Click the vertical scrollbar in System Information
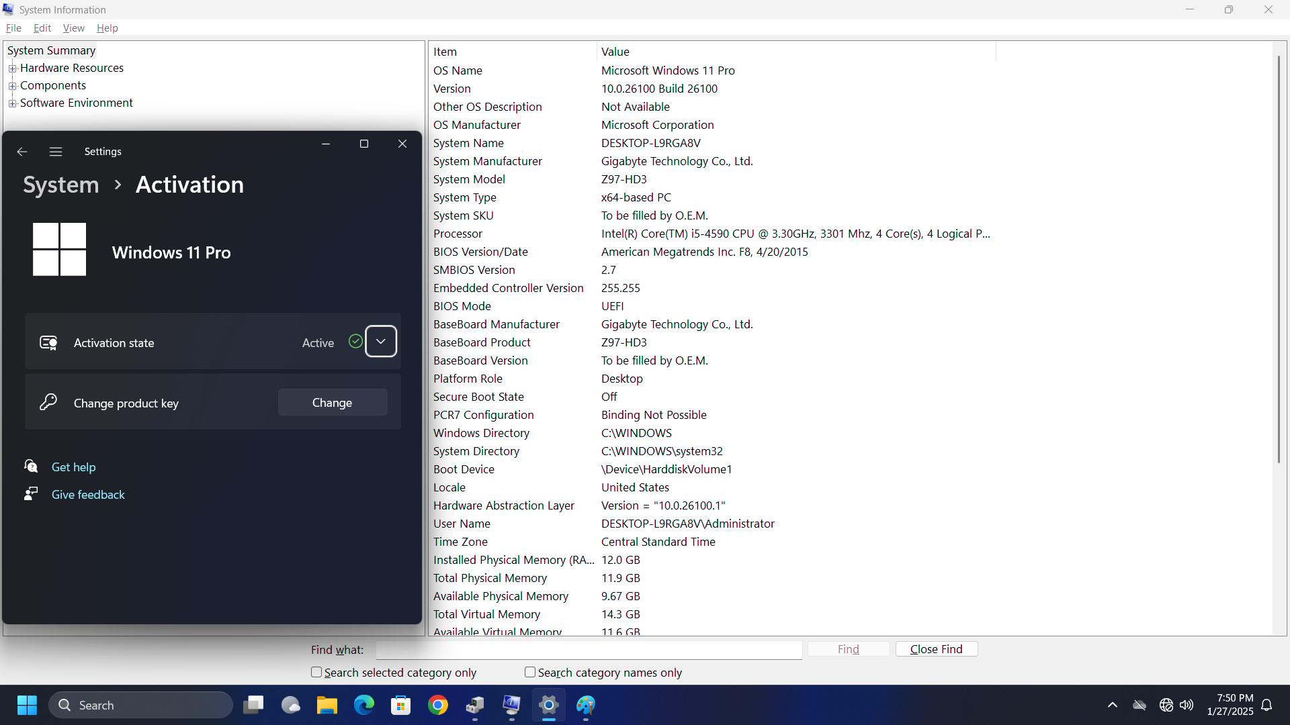Image resolution: width=1290 pixels, height=725 pixels. tap(1279, 258)
